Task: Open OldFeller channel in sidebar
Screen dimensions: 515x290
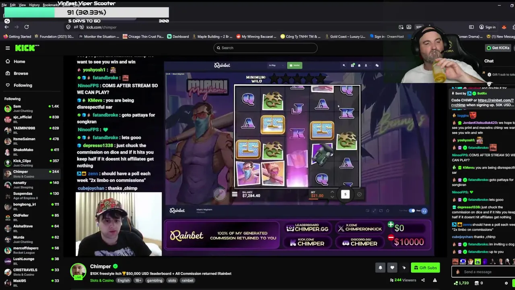Action: [x=31, y=217]
